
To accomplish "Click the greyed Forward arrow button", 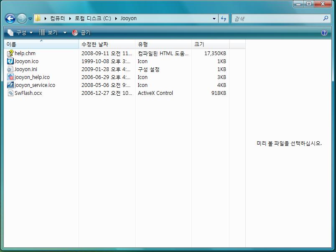I will pyautogui.click(x=22, y=19).
